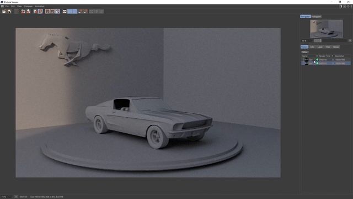Screen dimensions: 353x199
Task: Select the Stereo tab
Action: point(336,47)
